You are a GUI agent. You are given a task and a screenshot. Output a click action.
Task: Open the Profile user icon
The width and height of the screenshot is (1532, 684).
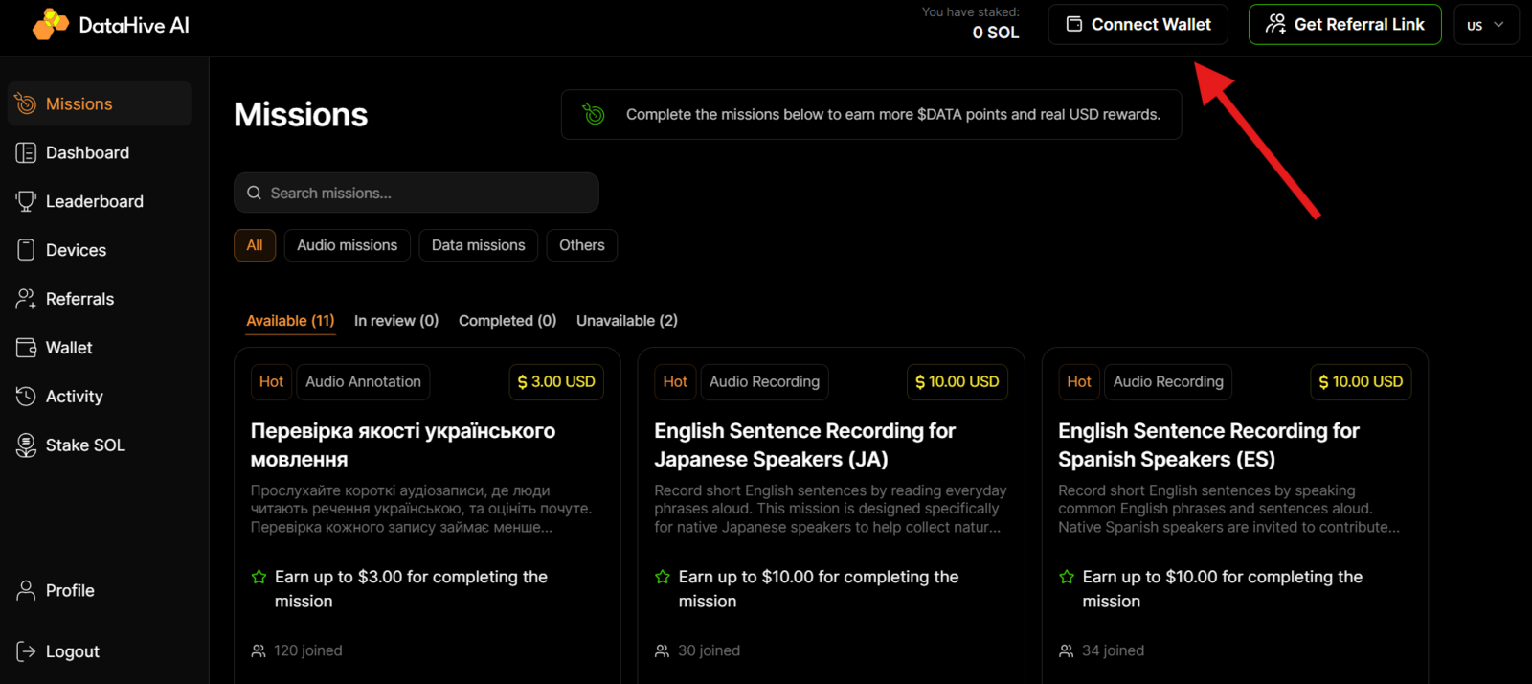[26, 590]
